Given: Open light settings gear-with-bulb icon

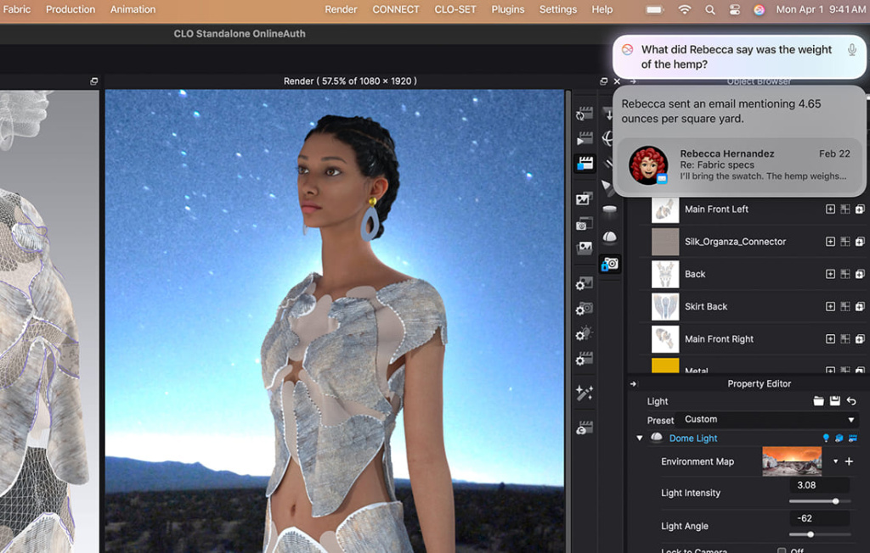Looking at the screenshot, I should click(585, 333).
